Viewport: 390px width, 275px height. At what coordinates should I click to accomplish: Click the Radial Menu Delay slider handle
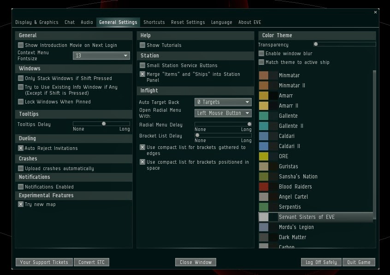[x=249, y=124]
